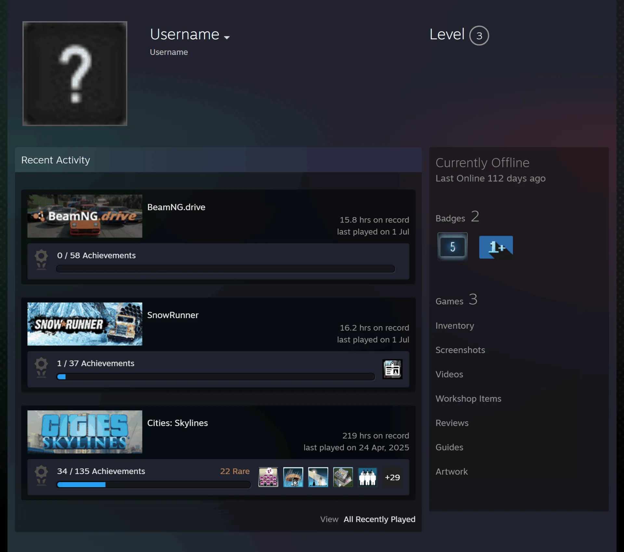
Task: Click the 1+ game collector badge
Action: pyautogui.click(x=496, y=247)
